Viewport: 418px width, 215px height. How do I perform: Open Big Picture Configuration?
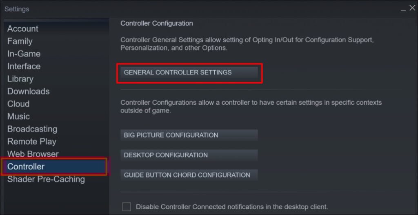coord(189,135)
